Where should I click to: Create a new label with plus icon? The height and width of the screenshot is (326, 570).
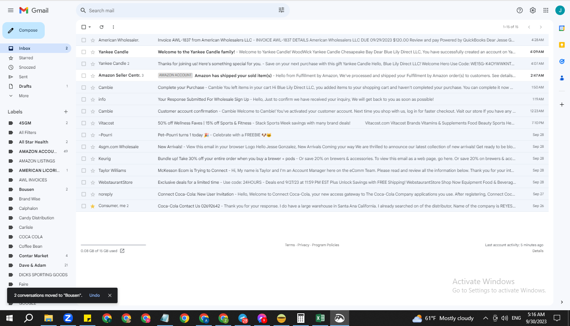66,112
